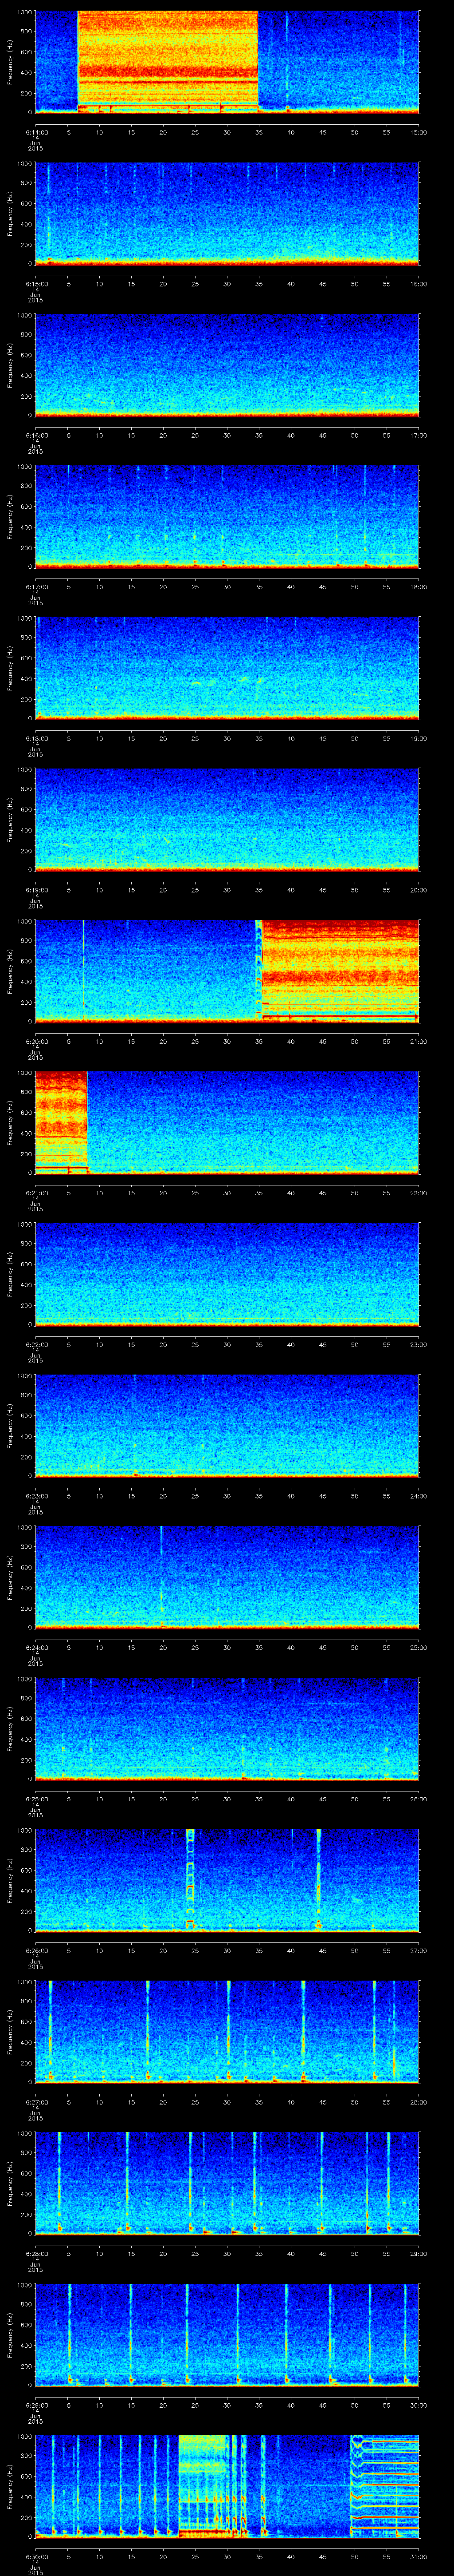Click the spectrogram panel starting at 6:24:00
Viewport: 454px width, 2576px height.
[227, 1577]
